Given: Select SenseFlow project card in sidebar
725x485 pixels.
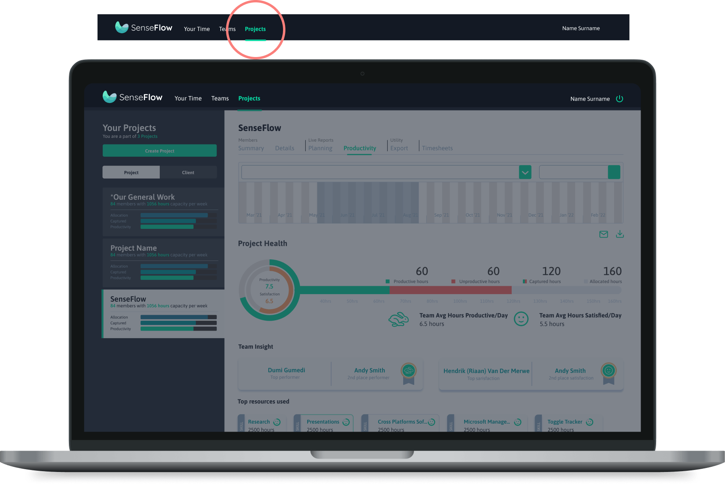Looking at the screenshot, I should point(163,314).
